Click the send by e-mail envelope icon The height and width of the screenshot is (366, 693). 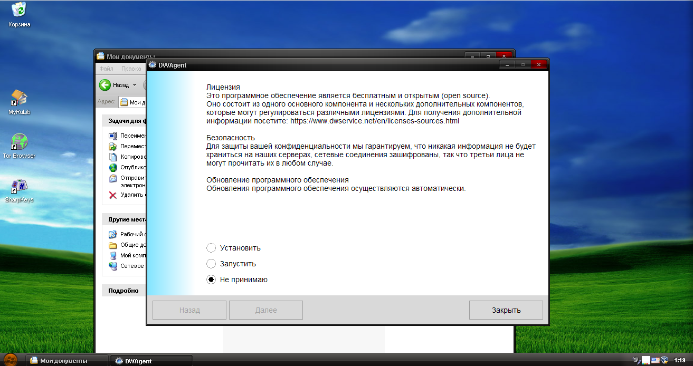point(112,178)
